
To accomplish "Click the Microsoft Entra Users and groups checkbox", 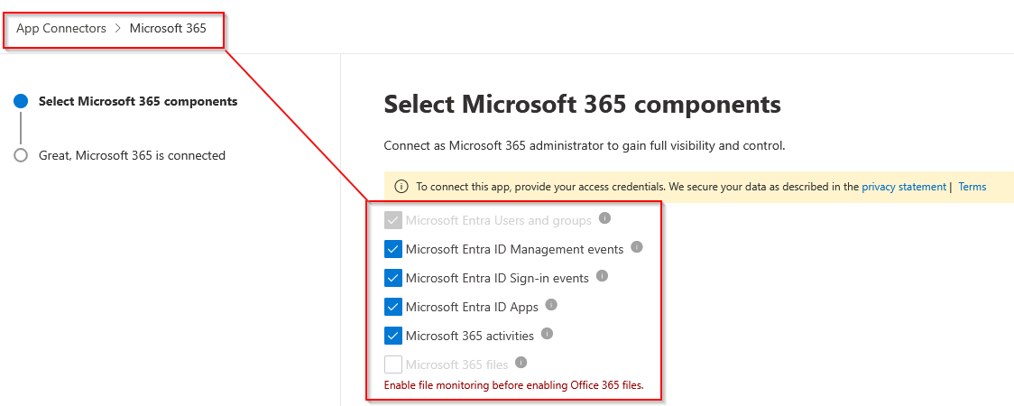I will pos(393,220).
